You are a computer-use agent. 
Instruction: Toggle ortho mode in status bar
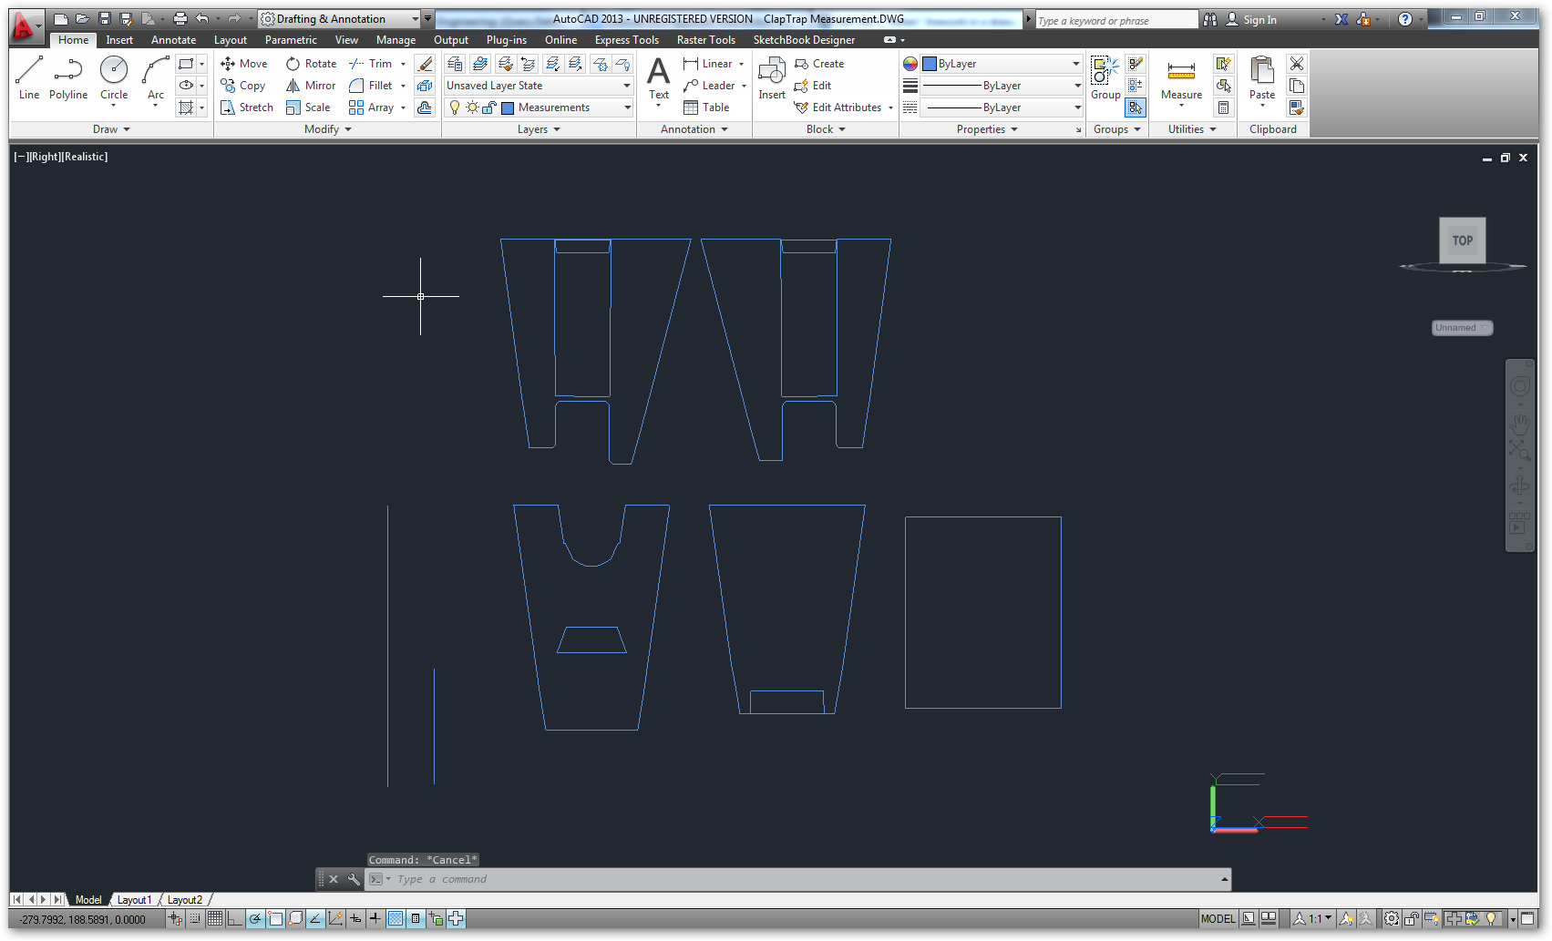point(235,919)
